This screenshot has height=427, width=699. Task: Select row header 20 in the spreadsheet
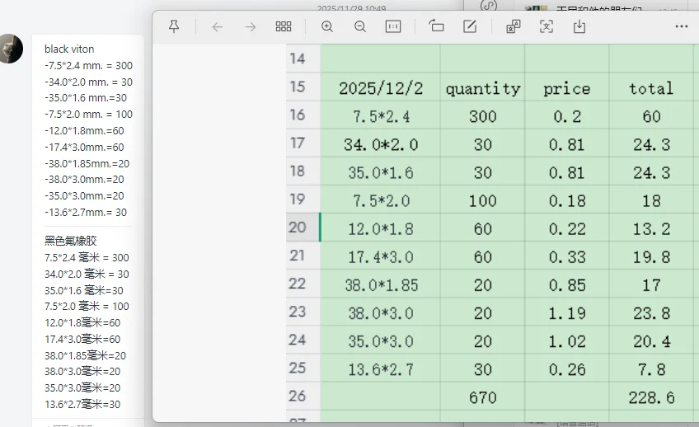point(303,228)
